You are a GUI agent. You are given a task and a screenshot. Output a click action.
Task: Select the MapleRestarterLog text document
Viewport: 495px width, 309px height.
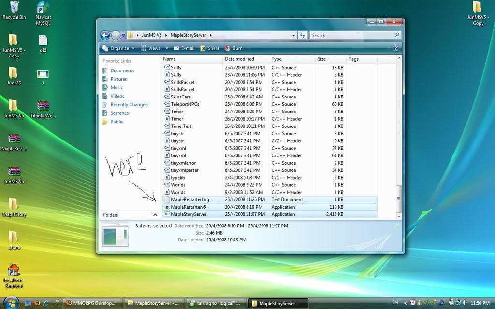click(x=189, y=199)
